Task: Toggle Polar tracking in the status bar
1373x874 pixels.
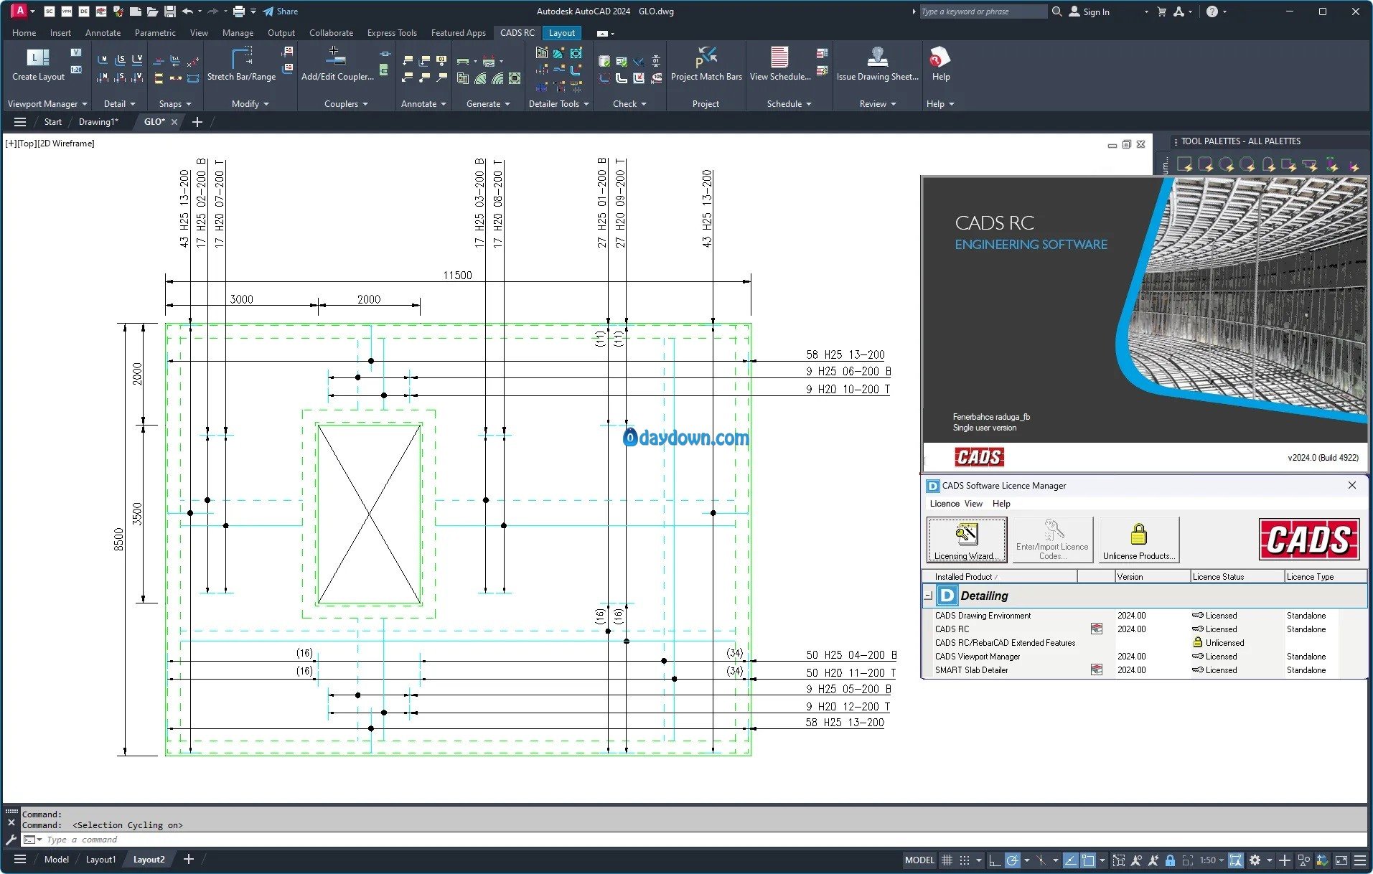Action: (1012, 860)
